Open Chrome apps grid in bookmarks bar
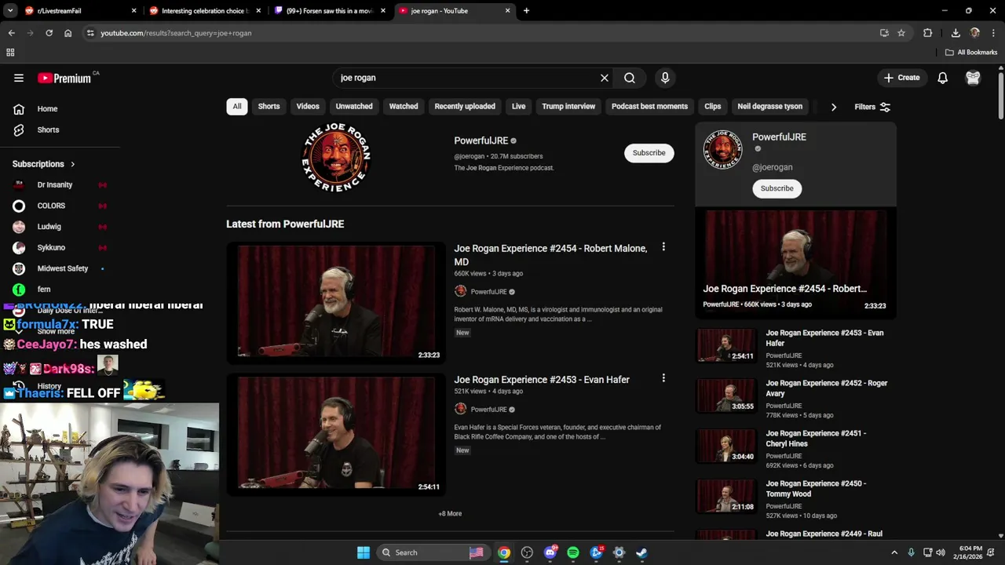The height and width of the screenshot is (565, 1005). pyautogui.click(x=10, y=53)
